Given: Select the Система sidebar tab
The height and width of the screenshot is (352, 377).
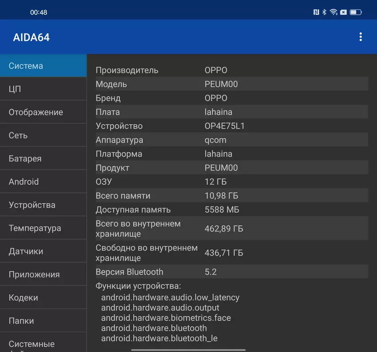Looking at the screenshot, I should click(43, 66).
